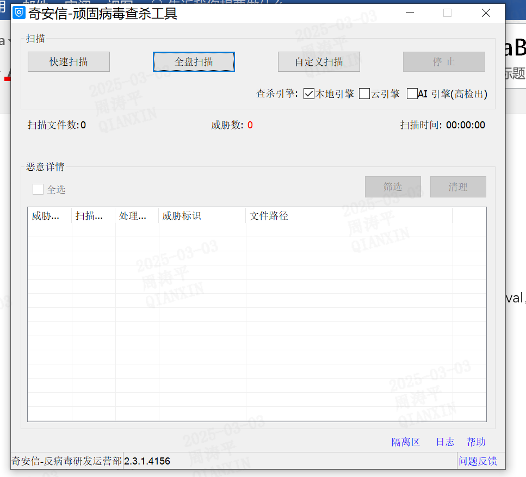This screenshot has height=477, width=526.
Task: Click the 奇安信 shield icon in title bar
Action: point(19,13)
